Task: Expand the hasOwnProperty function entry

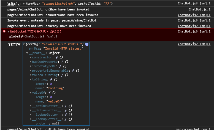Action: coord(31,62)
